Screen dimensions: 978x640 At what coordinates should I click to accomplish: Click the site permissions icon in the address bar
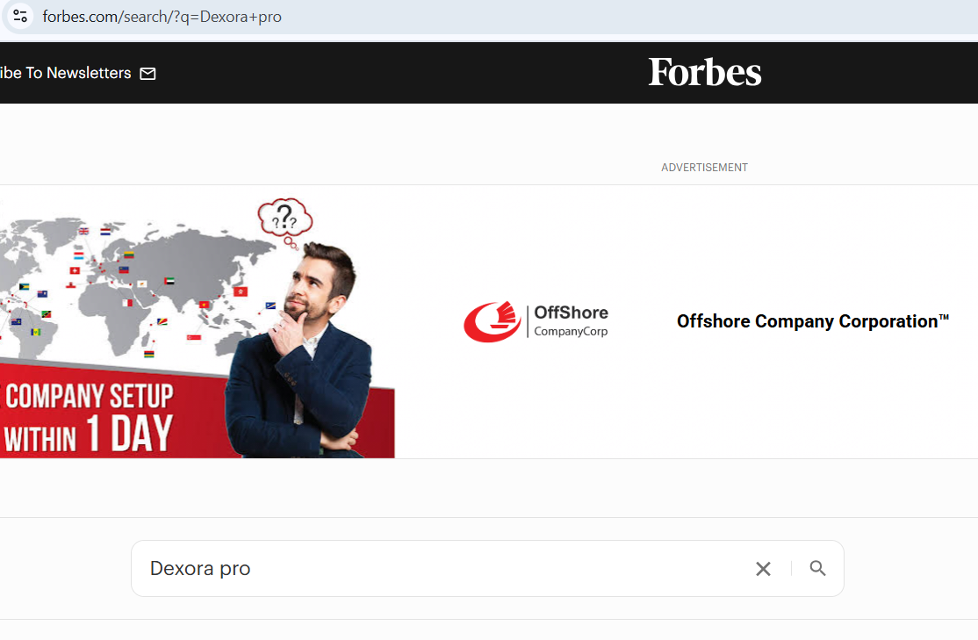[x=19, y=16]
